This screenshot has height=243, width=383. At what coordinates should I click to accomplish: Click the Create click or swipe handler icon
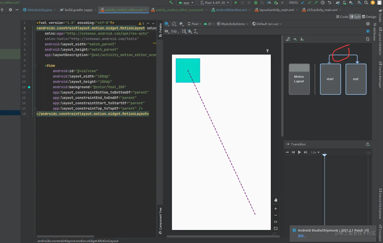click(x=302, y=39)
